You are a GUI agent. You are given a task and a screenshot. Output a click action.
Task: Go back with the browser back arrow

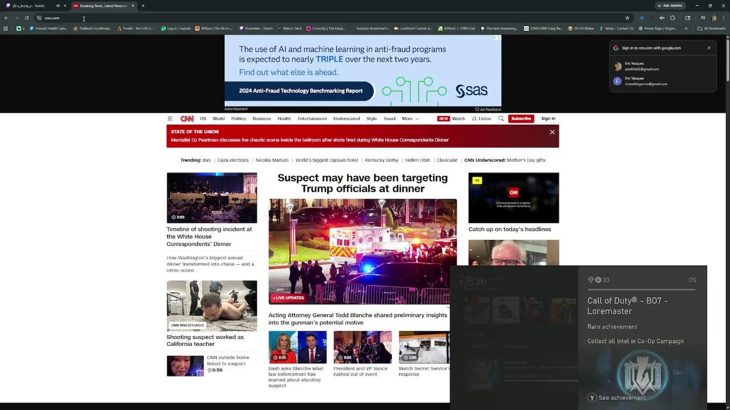6,18
